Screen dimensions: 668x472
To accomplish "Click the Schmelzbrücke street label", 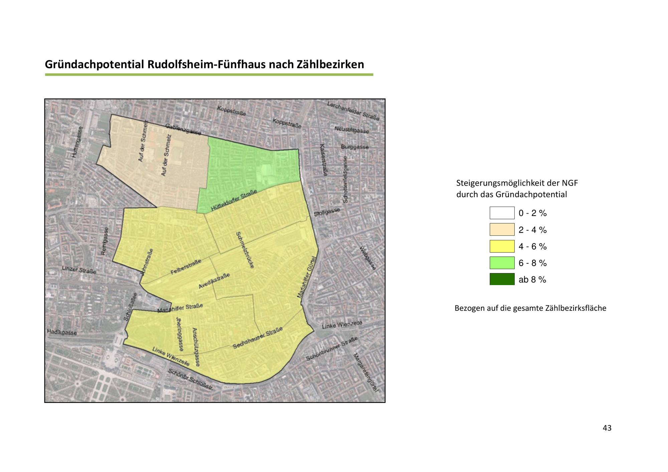I will click(245, 250).
